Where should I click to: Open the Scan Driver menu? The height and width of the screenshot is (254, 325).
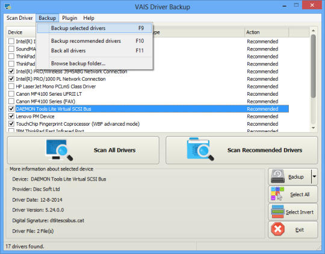(x=19, y=18)
